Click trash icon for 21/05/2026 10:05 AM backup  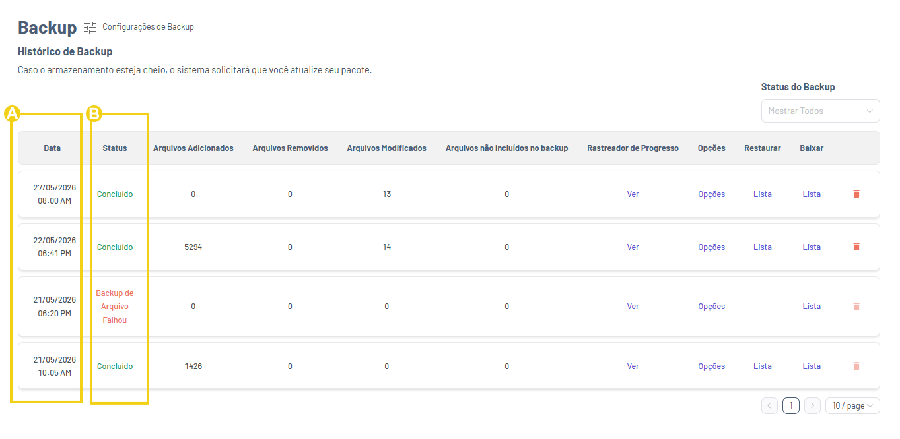click(856, 366)
